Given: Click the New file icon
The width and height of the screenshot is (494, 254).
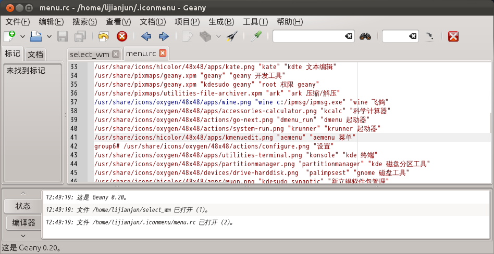Looking at the screenshot, I should click(9, 36).
